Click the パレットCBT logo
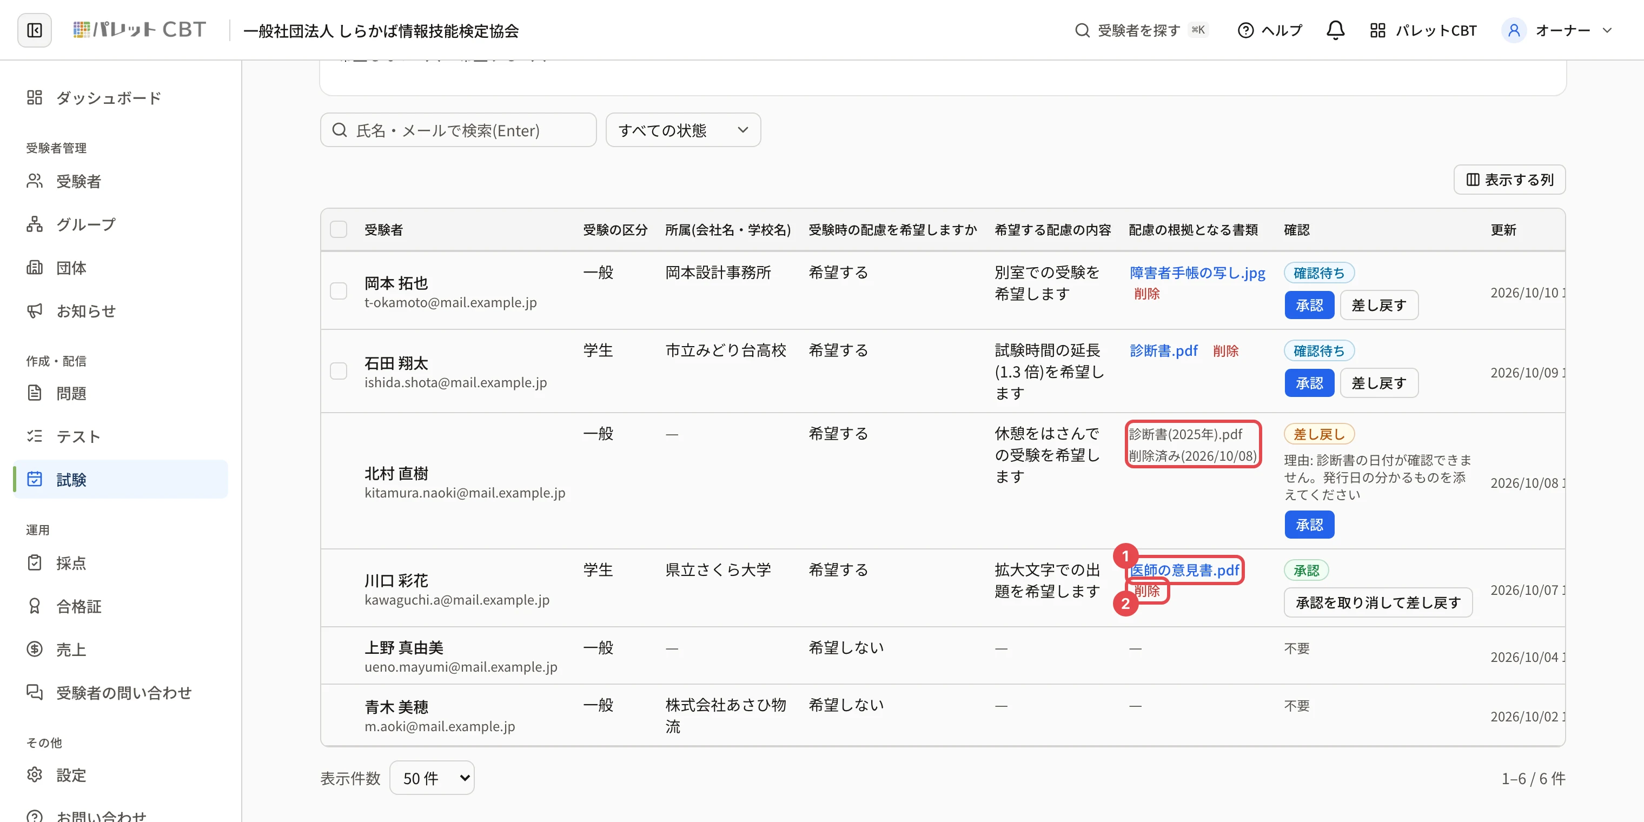1644x822 pixels. [x=139, y=30]
